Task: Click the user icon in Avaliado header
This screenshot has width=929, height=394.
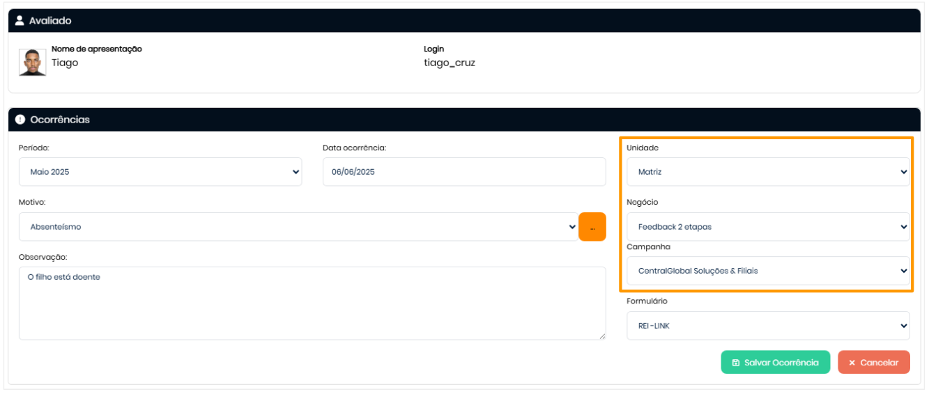Action: pos(20,21)
